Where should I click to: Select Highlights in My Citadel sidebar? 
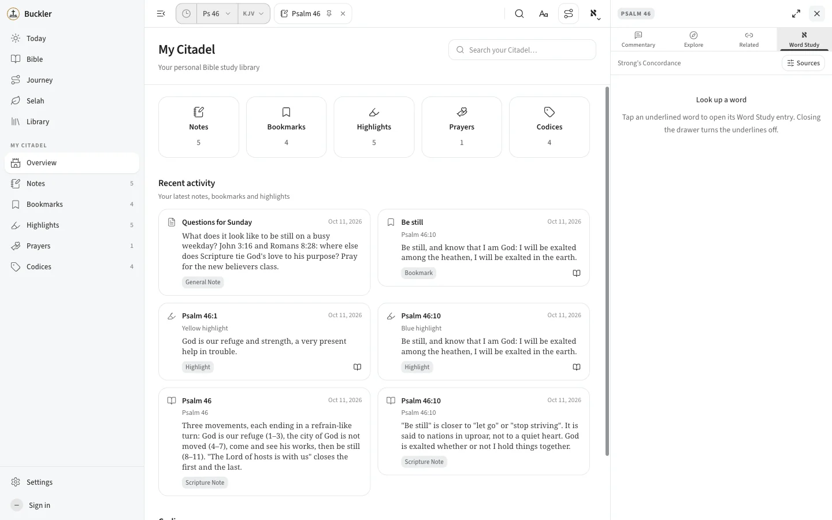[72, 225]
